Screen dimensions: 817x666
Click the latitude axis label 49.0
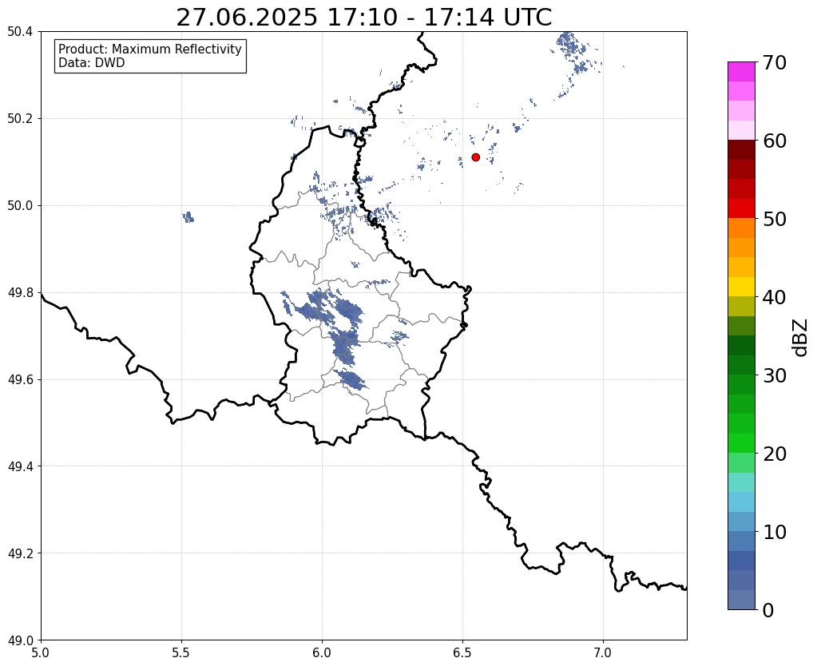[x=20, y=640]
